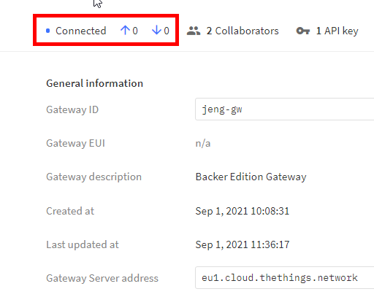Click the Gateway EUI n/a value
Viewport: 374px width, 297px height.
point(203,143)
